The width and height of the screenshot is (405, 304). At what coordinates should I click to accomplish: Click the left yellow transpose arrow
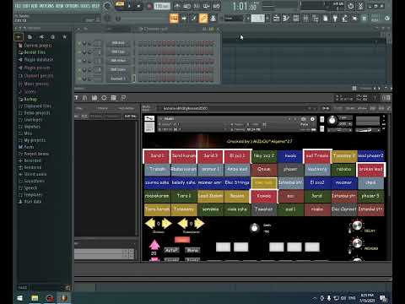point(183,224)
